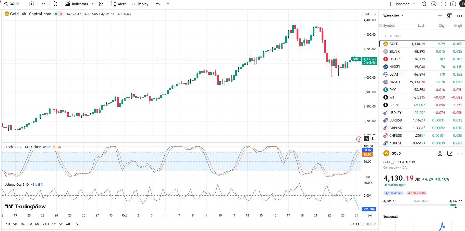This screenshot has height=231, width=465.
Task: Select the 1M time range tab
Action: point(22,224)
